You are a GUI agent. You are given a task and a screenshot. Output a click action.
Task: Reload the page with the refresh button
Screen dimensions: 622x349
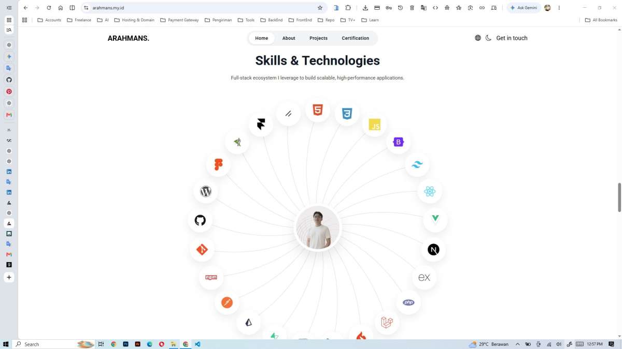pos(49,8)
